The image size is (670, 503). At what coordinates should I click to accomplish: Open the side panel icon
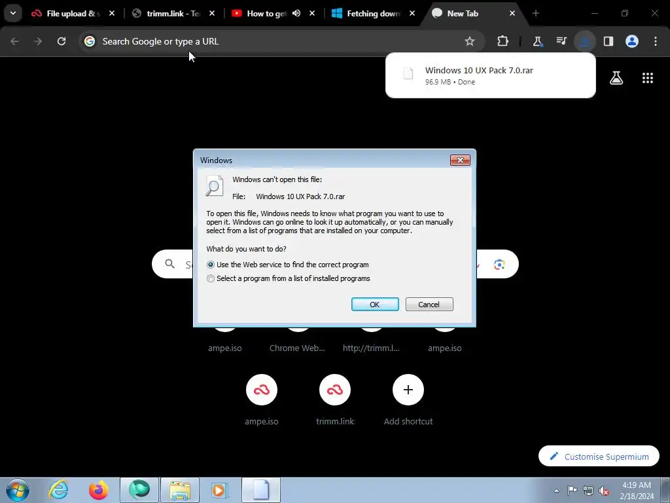[608, 41]
